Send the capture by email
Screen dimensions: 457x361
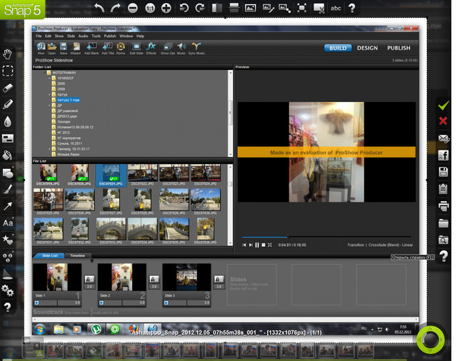(443, 138)
